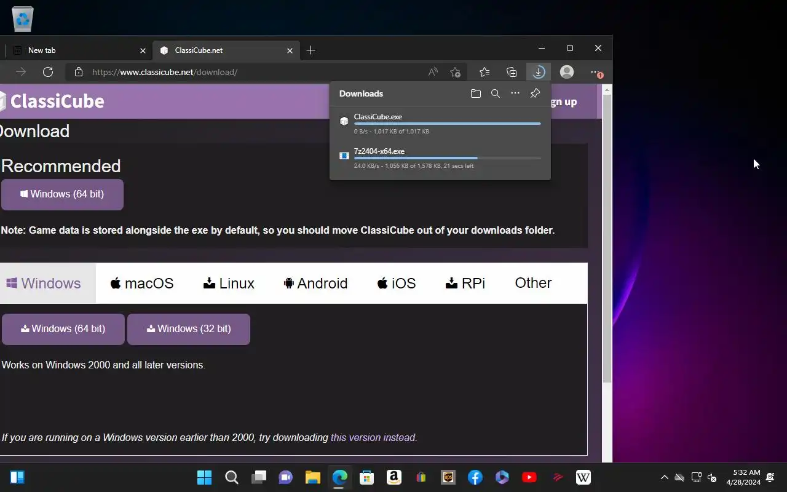Close the ClassiCube.net tab

289,50
